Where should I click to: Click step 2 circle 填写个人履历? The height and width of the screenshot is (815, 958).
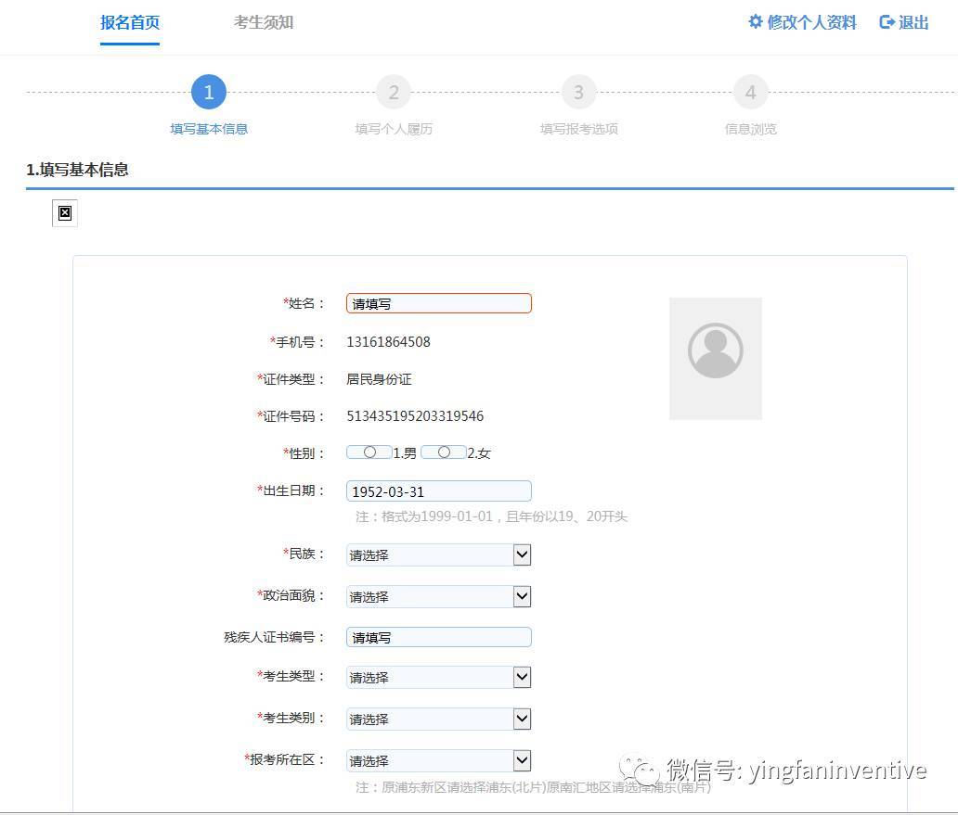coord(394,93)
